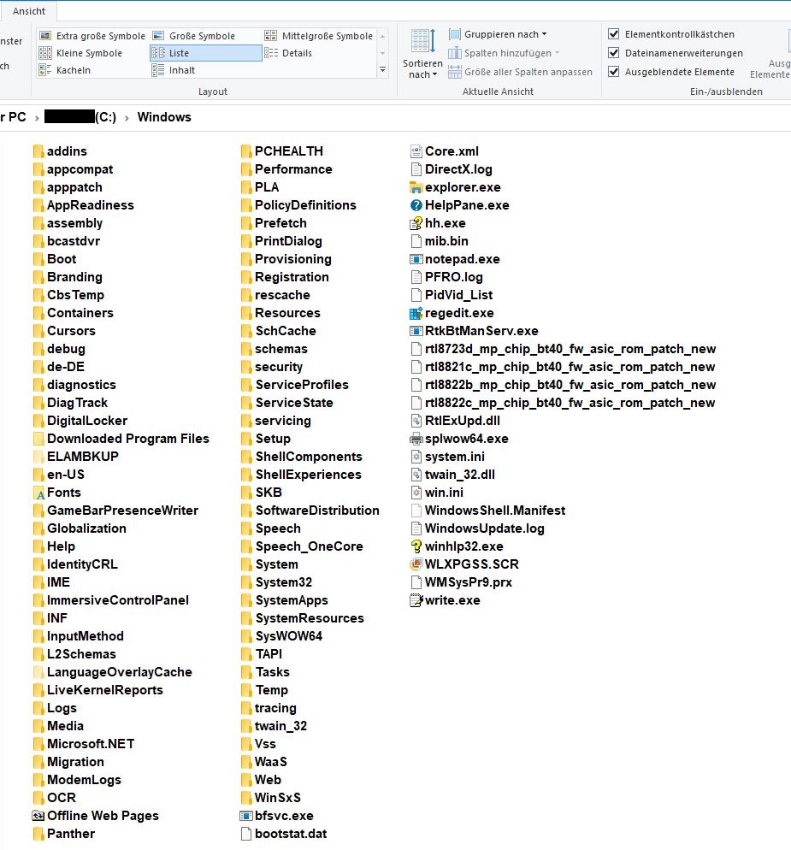The height and width of the screenshot is (850, 791).
Task: Select the ELAMBKUP folder
Action: click(76, 457)
